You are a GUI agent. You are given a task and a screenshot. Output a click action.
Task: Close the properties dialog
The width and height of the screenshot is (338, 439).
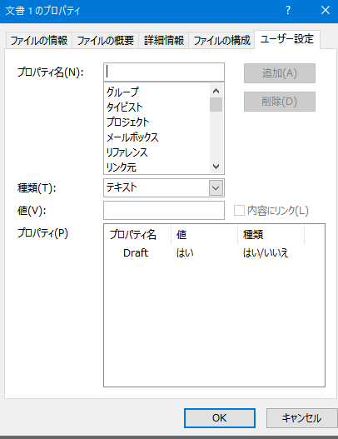(326, 10)
